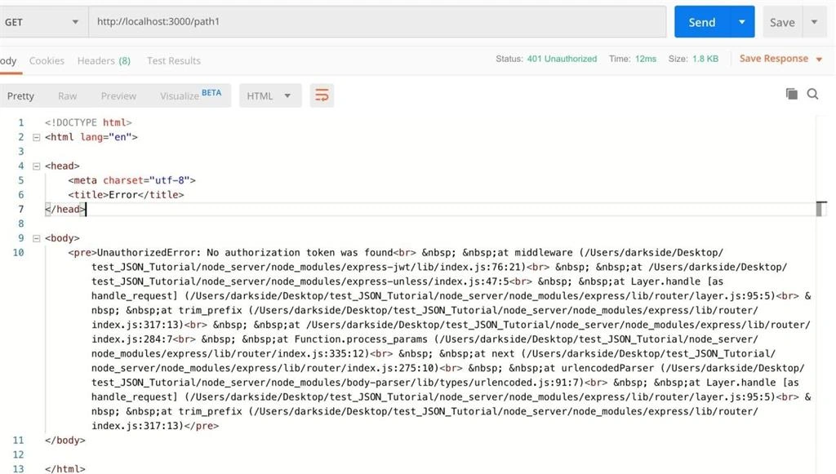Click the meta charset line 5
The height and width of the screenshot is (474, 836).
tap(131, 180)
